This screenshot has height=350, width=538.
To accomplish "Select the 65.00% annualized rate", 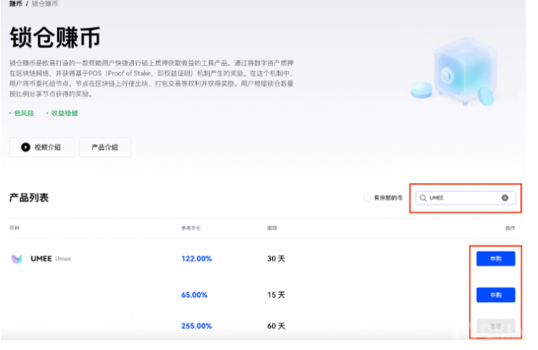I will point(194,295).
